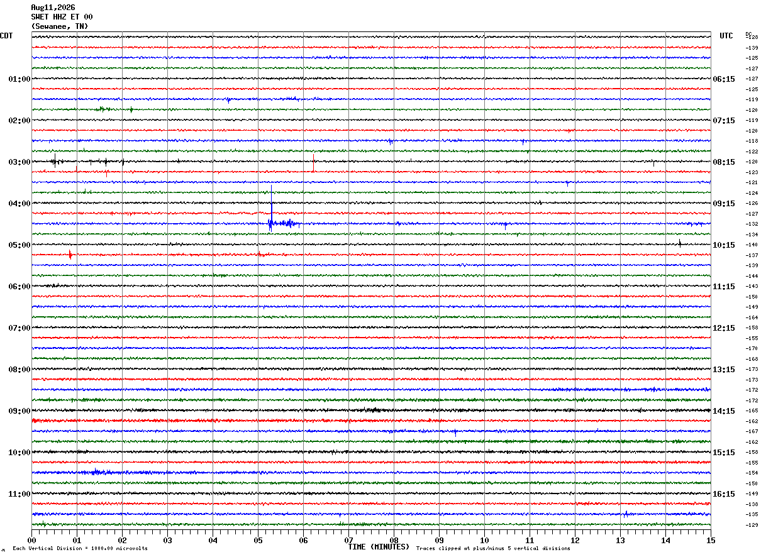Select the minute 15 tick label
Image resolution: width=761 pixels, height=557 pixels.
pos(711,540)
